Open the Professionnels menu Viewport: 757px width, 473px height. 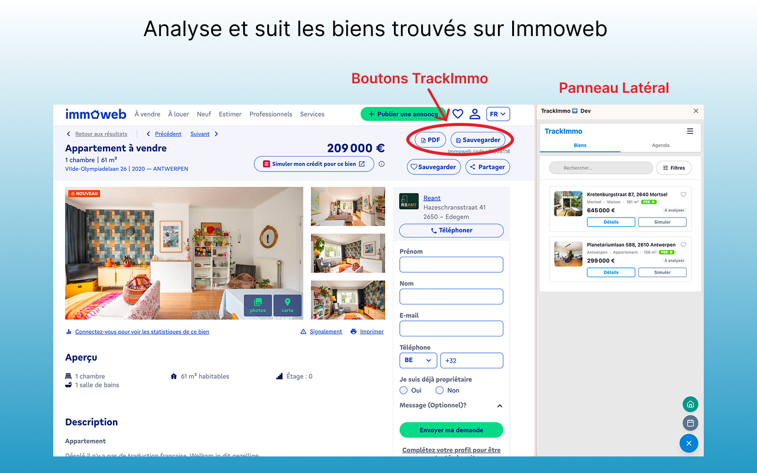click(x=271, y=114)
